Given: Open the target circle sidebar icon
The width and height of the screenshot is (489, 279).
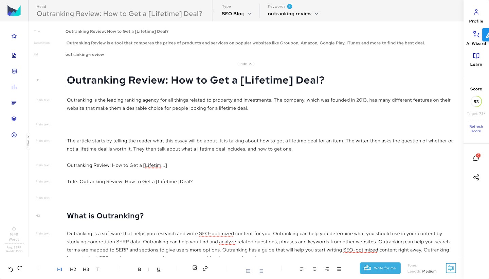Looking at the screenshot, I should (14, 135).
